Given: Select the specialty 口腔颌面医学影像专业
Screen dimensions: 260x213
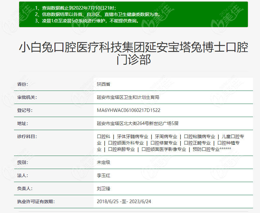Looking at the screenshot, I should 164,150.
